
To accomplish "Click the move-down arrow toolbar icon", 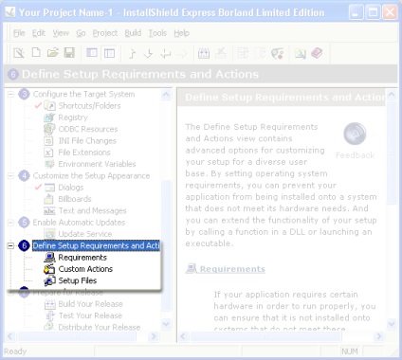I will tap(148, 53).
